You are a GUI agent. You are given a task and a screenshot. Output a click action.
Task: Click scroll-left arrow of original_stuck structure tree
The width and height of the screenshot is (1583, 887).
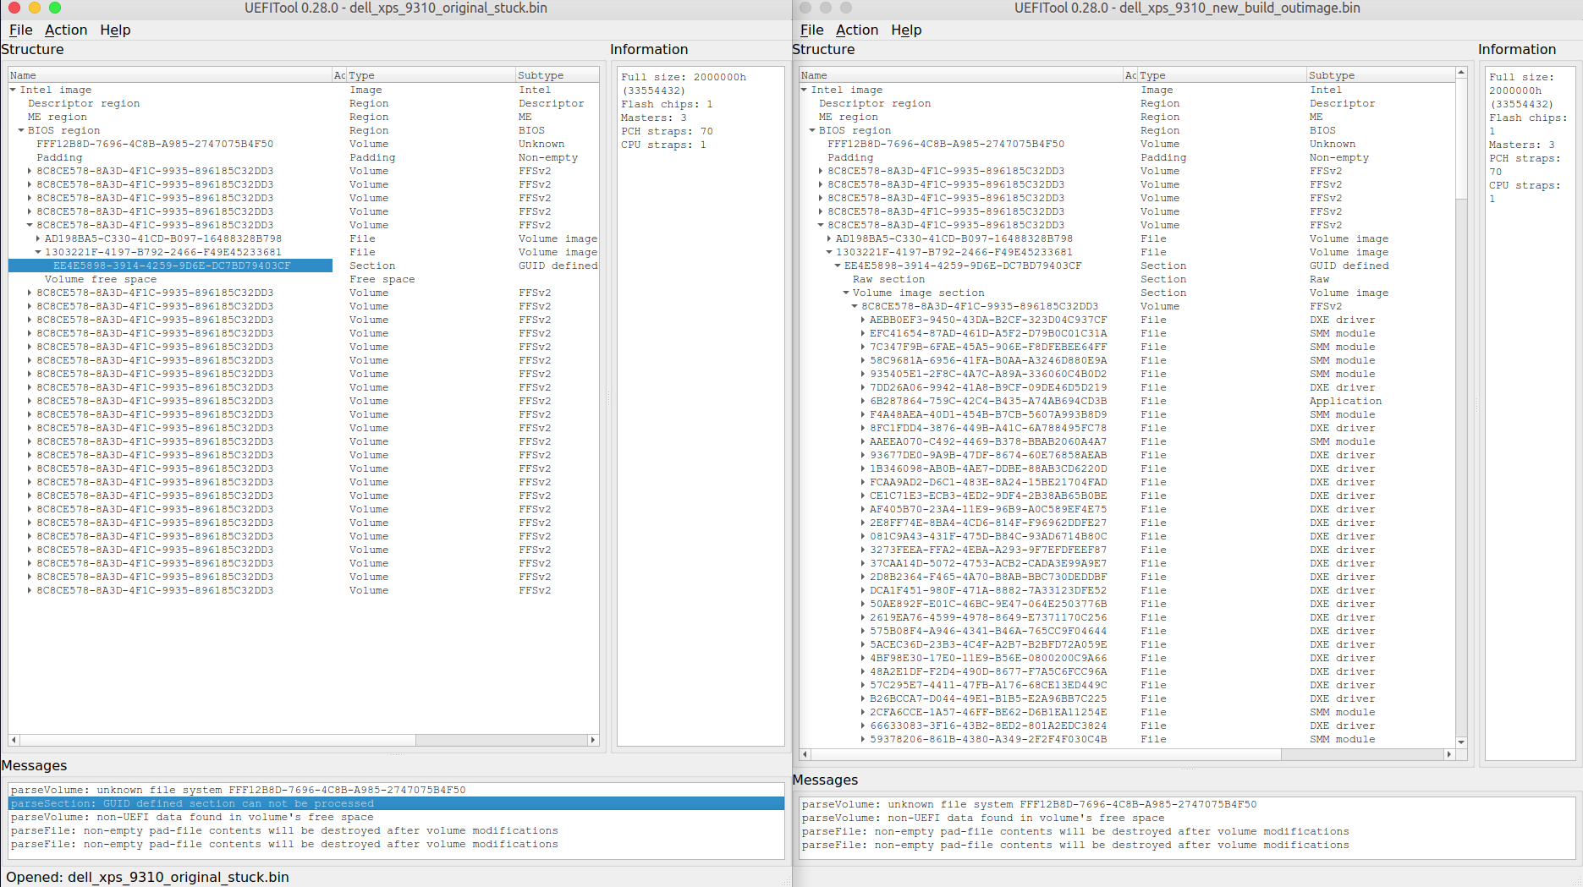click(14, 740)
